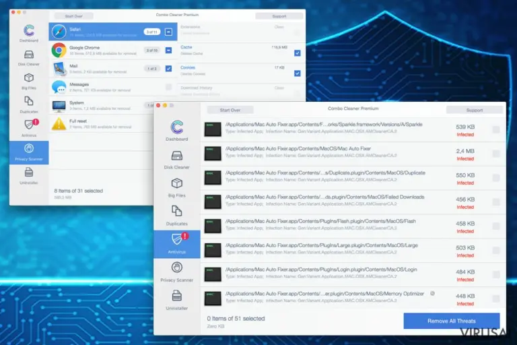Toggle the Mail row checkbox
Screen dimensions: 517x345
(x=168, y=68)
